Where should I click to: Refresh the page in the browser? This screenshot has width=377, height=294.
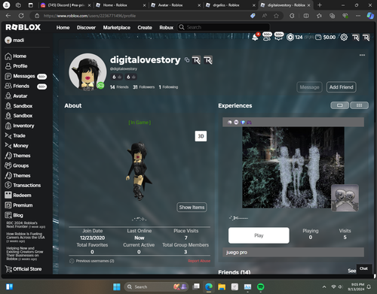(x=21, y=16)
